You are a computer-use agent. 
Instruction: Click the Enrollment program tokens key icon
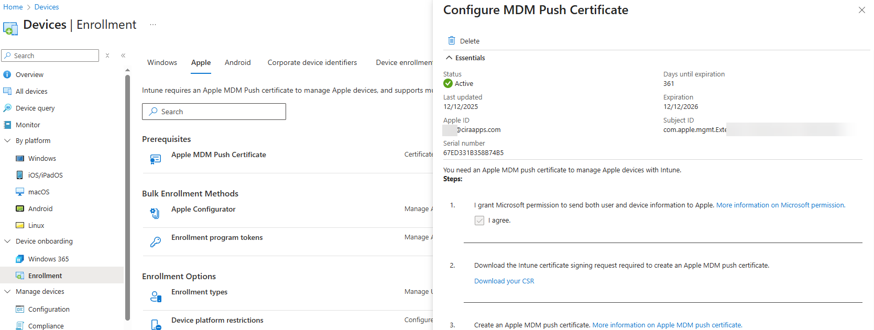[x=156, y=241]
